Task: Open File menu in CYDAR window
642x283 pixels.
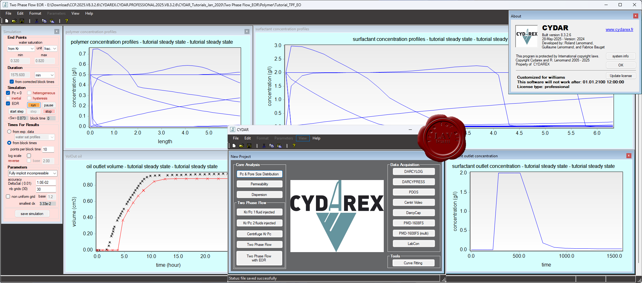Action: pos(236,138)
